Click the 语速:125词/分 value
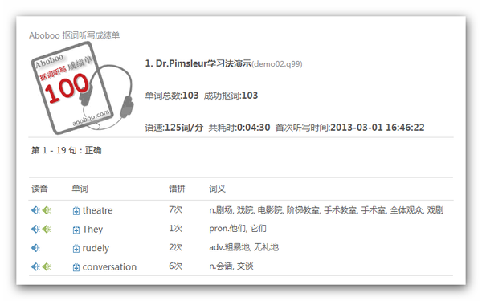Image resolution: width=482 pixels, height=301 pixels. point(174,128)
